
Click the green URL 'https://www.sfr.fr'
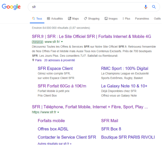[44, 112]
